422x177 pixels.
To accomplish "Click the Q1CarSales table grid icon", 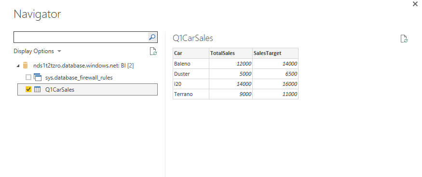I will pos(38,90).
